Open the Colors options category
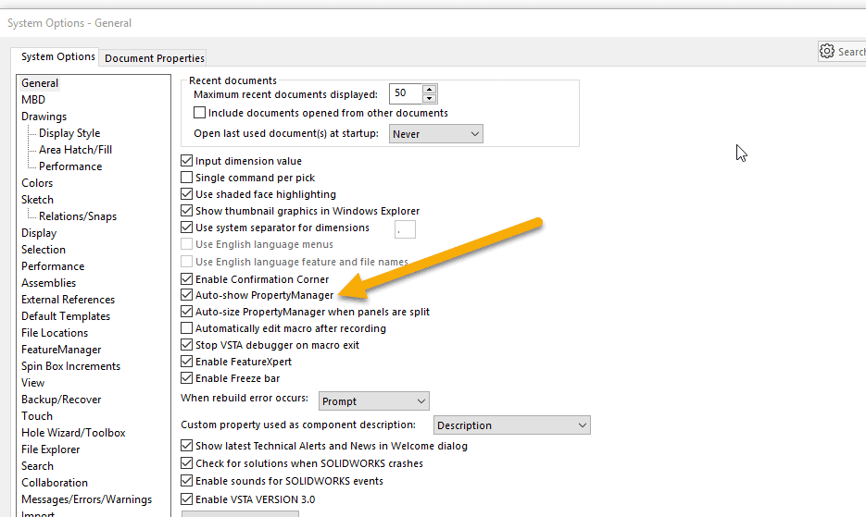The width and height of the screenshot is (866, 517). click(x=37, y=182)
